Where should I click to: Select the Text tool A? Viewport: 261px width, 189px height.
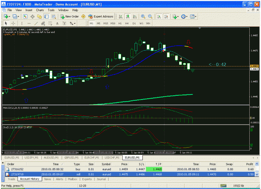(57, 23)
